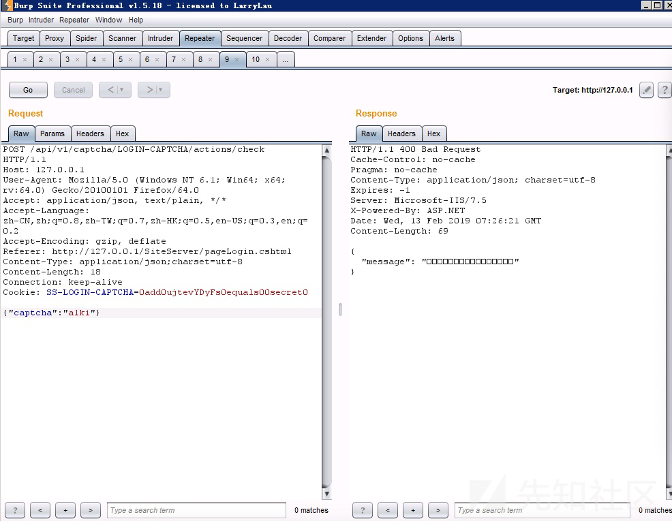The width and height of the screenshot is (672, 521).
Task: Close repeater tab 8
Action: coord(211,59)
